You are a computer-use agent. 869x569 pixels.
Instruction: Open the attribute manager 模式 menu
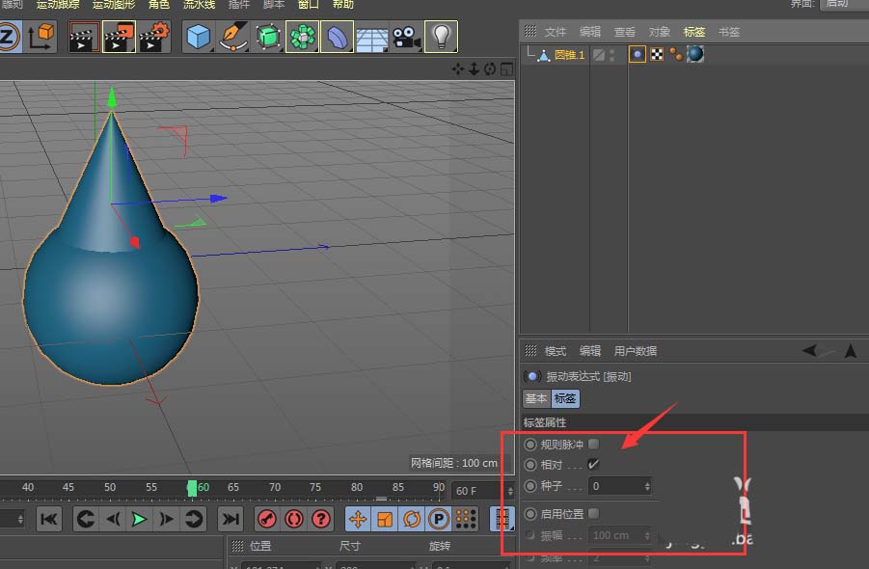(x=556, y=351)
